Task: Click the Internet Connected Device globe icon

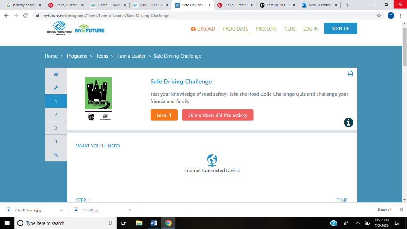Action: (x=212, y=159)
